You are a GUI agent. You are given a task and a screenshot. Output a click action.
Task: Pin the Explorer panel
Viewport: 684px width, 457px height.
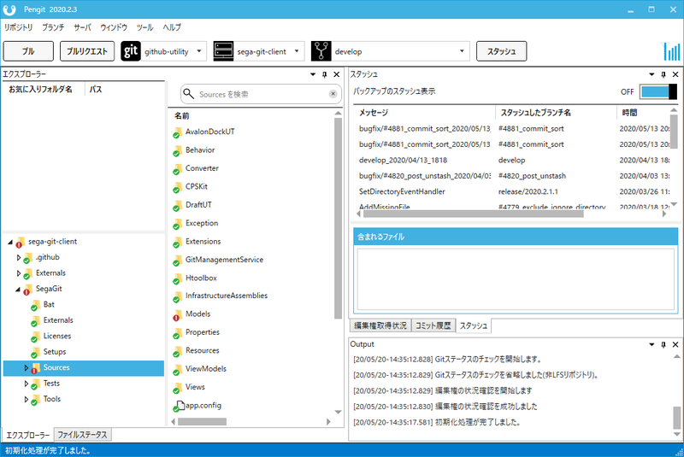325,74
